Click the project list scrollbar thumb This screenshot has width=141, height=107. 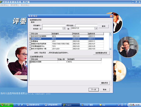point(110,35)
